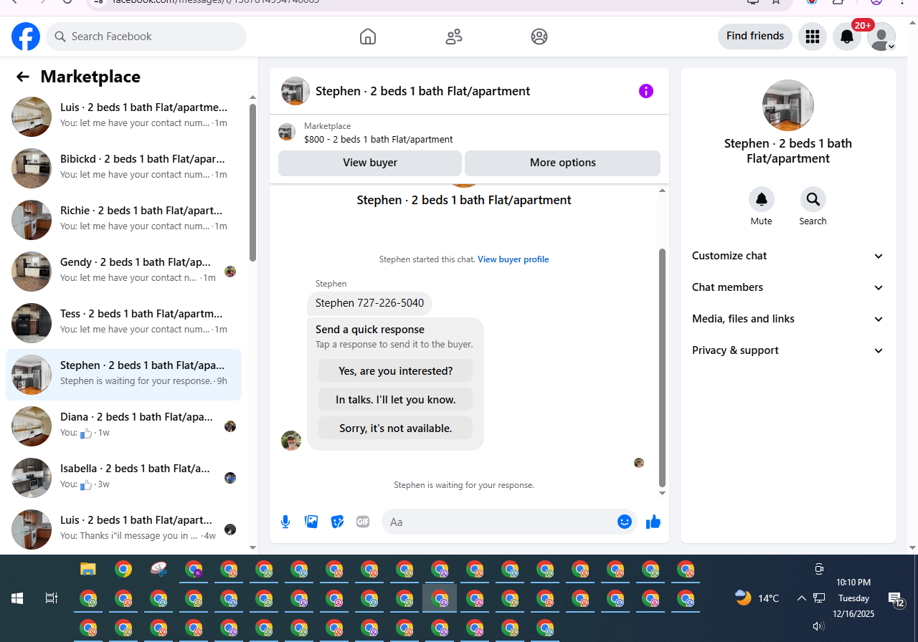Attach a photo using the image icon
The height and width of the screenshot is (642, 918).
point(311,522)
